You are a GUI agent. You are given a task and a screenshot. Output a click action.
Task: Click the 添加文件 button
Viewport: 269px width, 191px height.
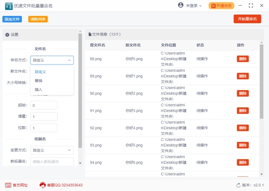[12, 19]
